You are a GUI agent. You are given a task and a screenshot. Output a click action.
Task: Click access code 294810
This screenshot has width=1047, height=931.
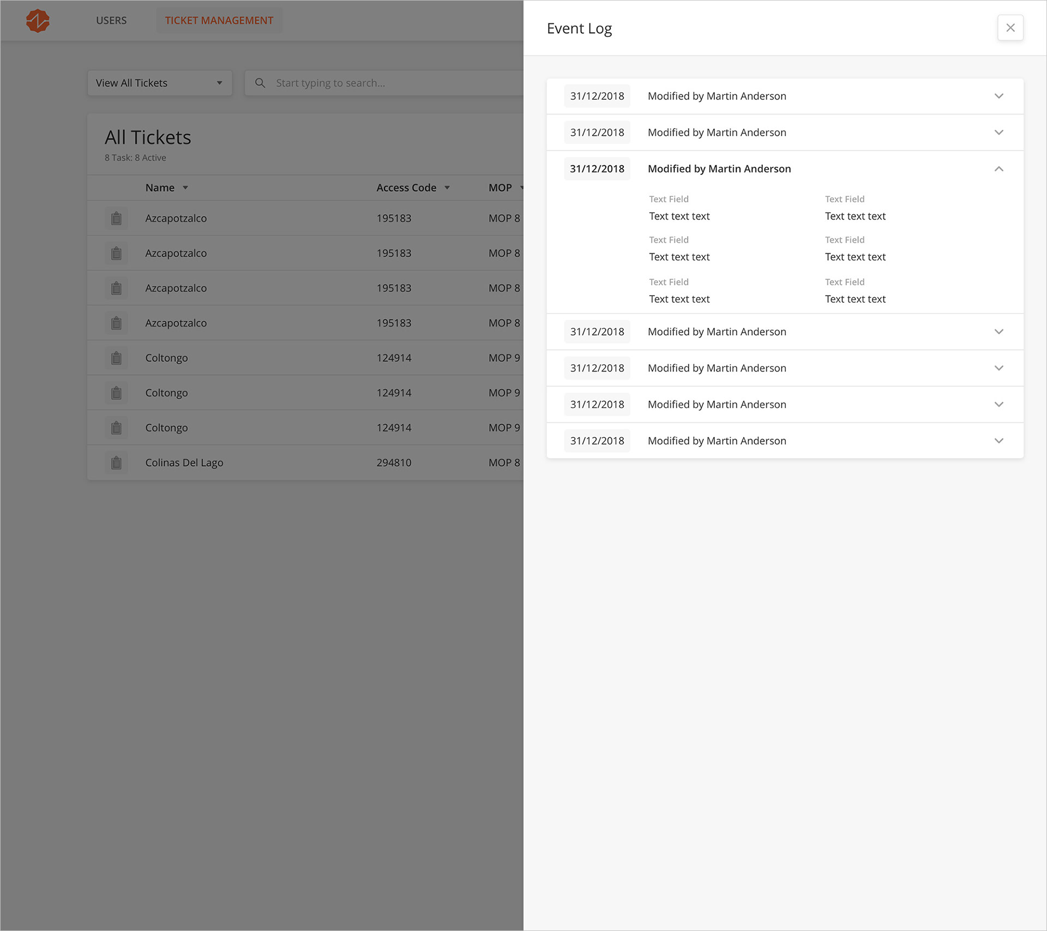394,463
